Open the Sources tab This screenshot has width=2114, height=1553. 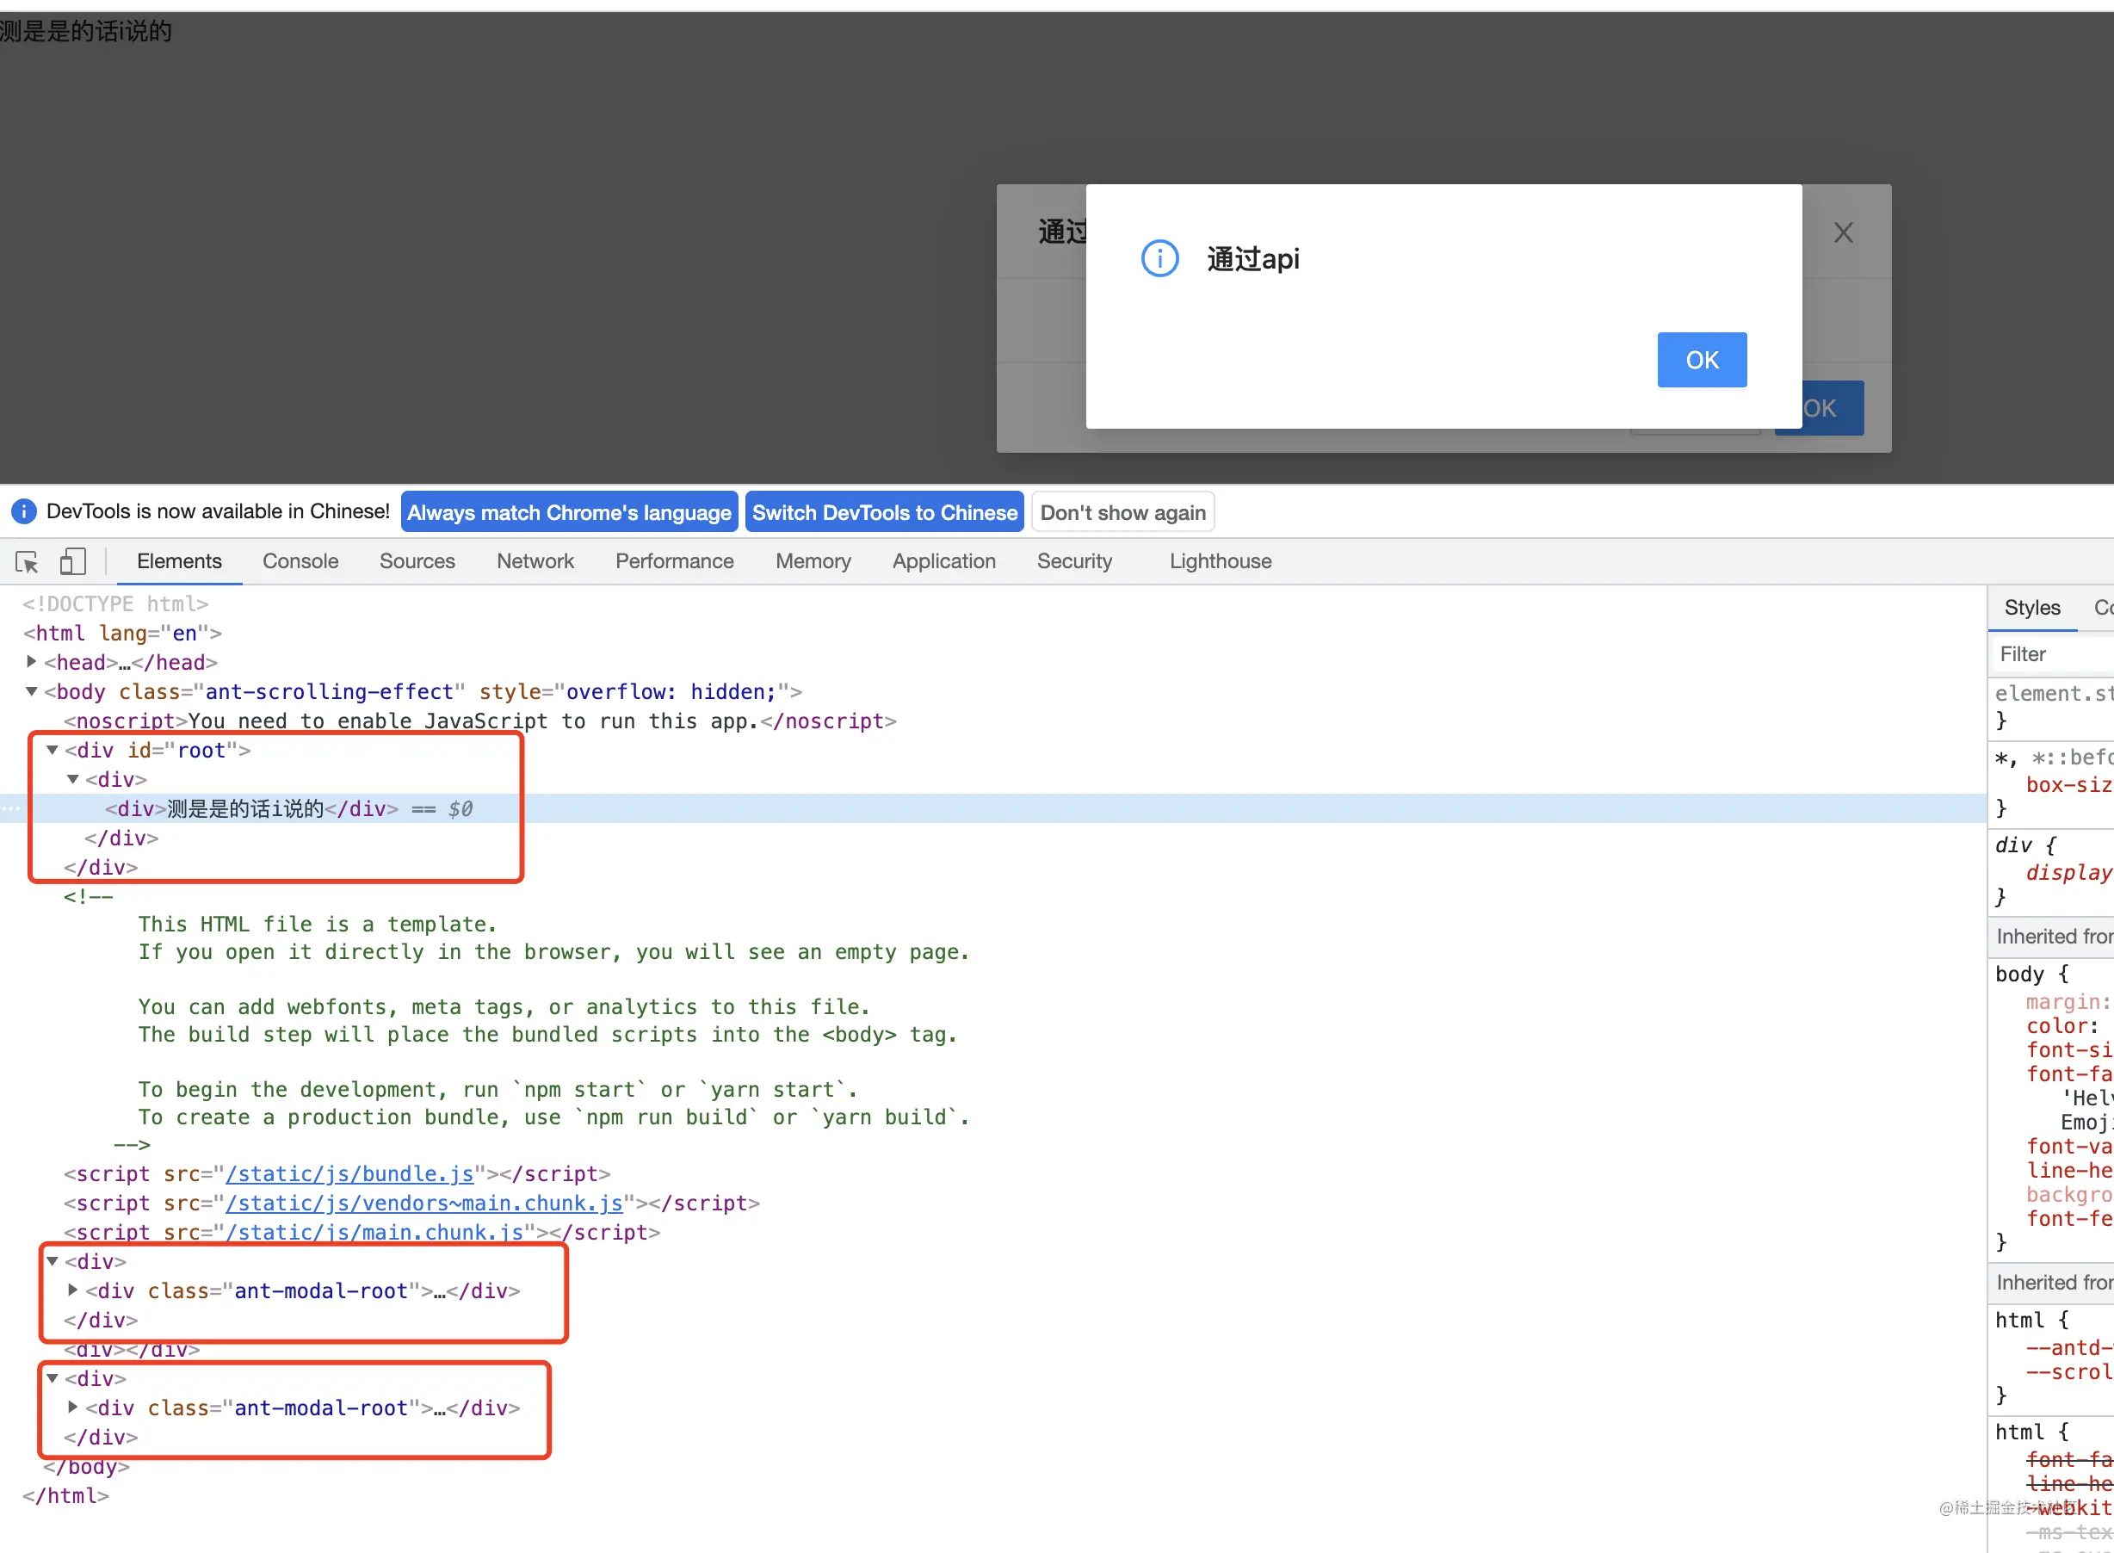[417, 561]
